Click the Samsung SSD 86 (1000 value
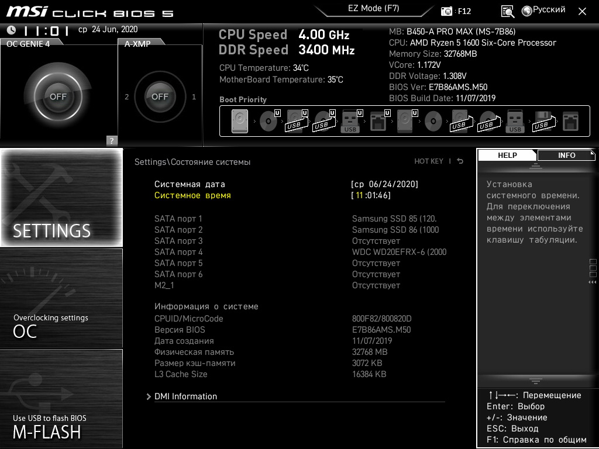This screenshot has height=449, width=599. (395, 229)
